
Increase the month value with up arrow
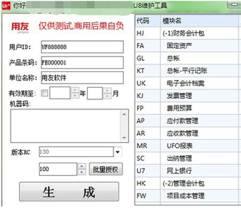pyautogui.click(x=107, y=90)
